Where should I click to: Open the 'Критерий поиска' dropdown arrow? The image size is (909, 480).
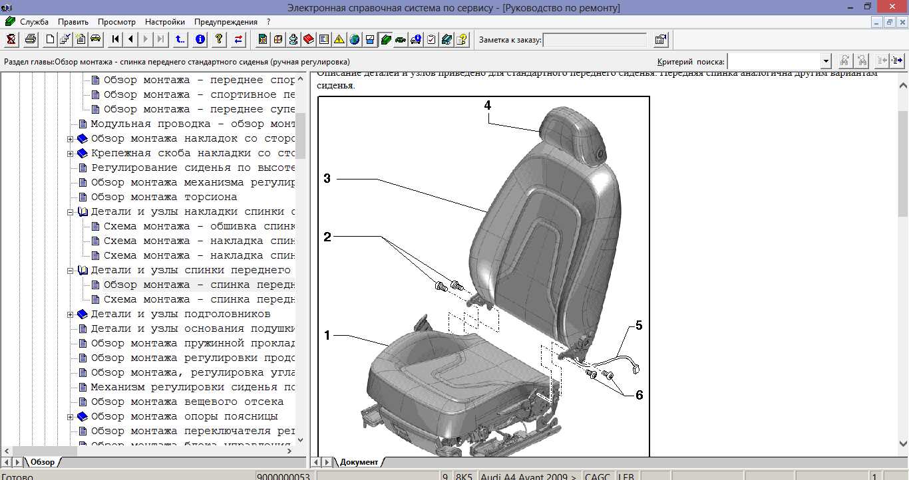[x=826, y=61]
